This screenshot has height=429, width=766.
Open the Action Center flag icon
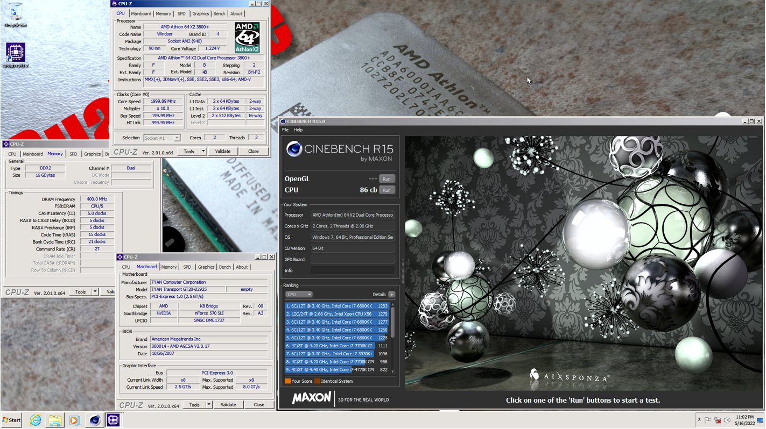tap(708, 420)
